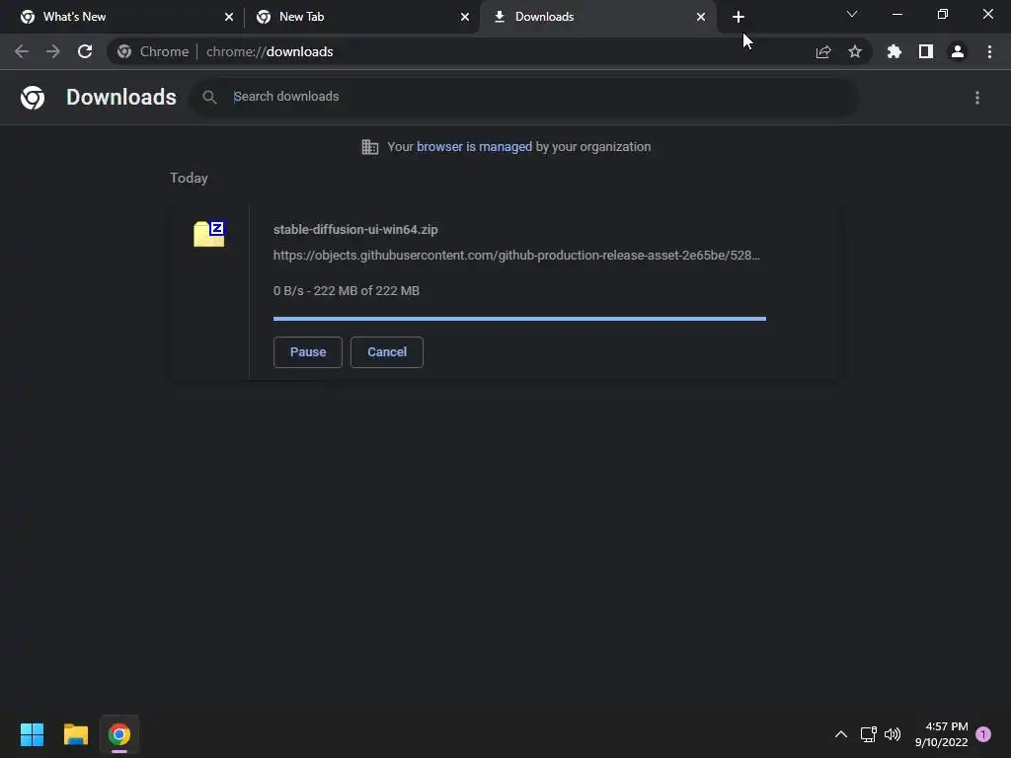This screenshot has width=1011, height=758.
Task: Toggle the Chrome side panel icon
Action: pos(926,51)
